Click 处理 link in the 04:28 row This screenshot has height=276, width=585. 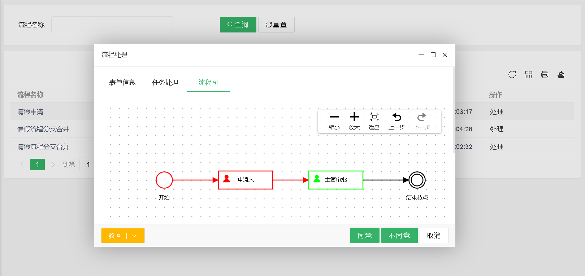coord(497,129)
